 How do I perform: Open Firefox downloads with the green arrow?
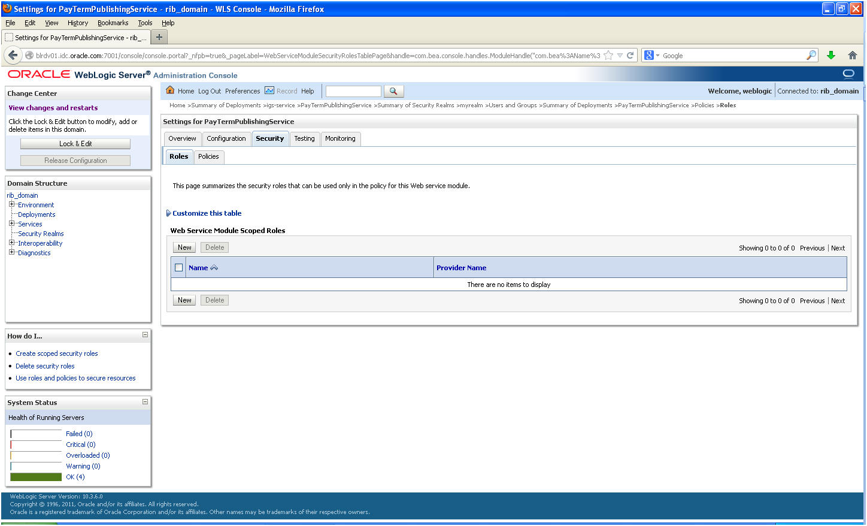[831, 56]
